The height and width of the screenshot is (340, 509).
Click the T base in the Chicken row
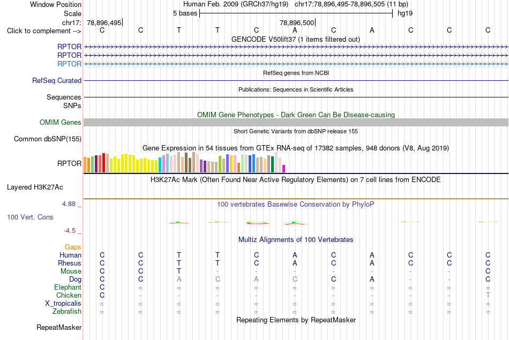(x=488, y=295)
